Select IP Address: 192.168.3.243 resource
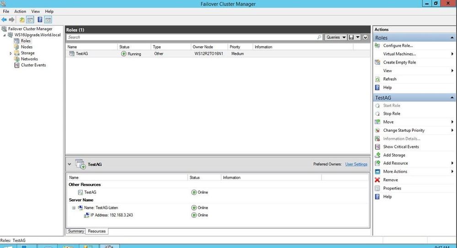Image resolution: width=457 pixels, height=248 pixels. (111, 215)
